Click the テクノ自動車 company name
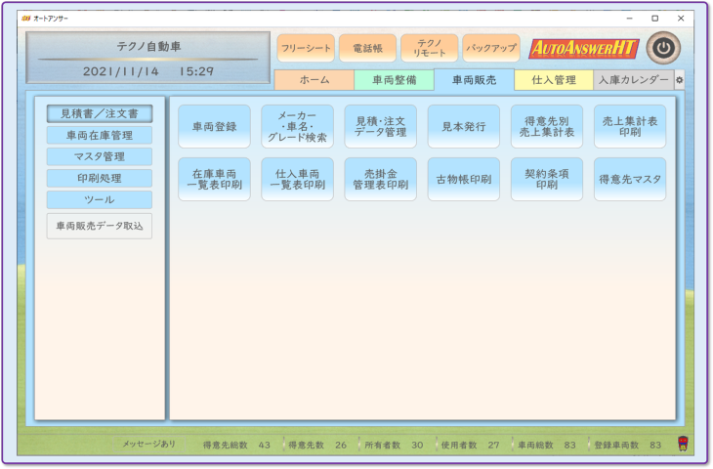Viewport: 713px width, 469px height. [148, 46]
